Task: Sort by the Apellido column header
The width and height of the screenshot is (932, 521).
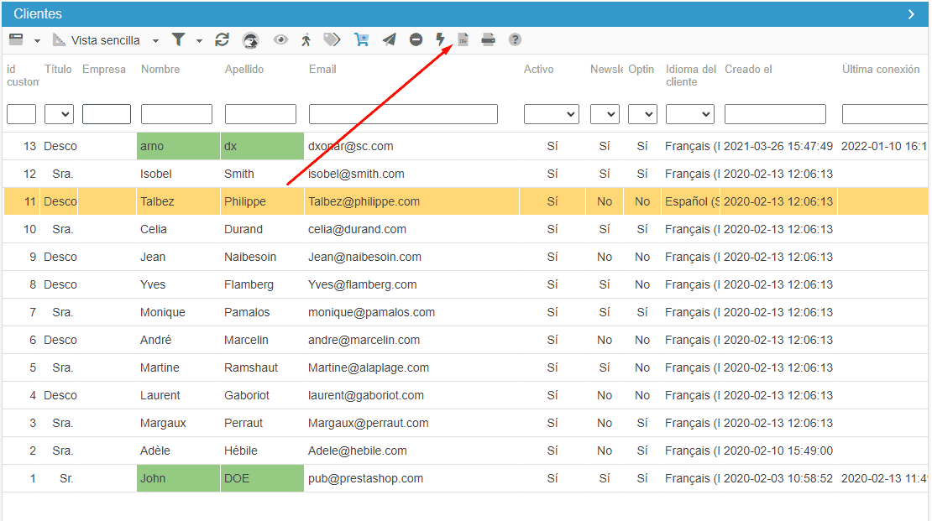Action: tap(244, 70)
